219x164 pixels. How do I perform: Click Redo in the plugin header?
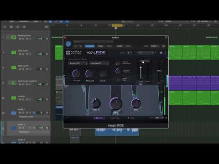(128, 46)
